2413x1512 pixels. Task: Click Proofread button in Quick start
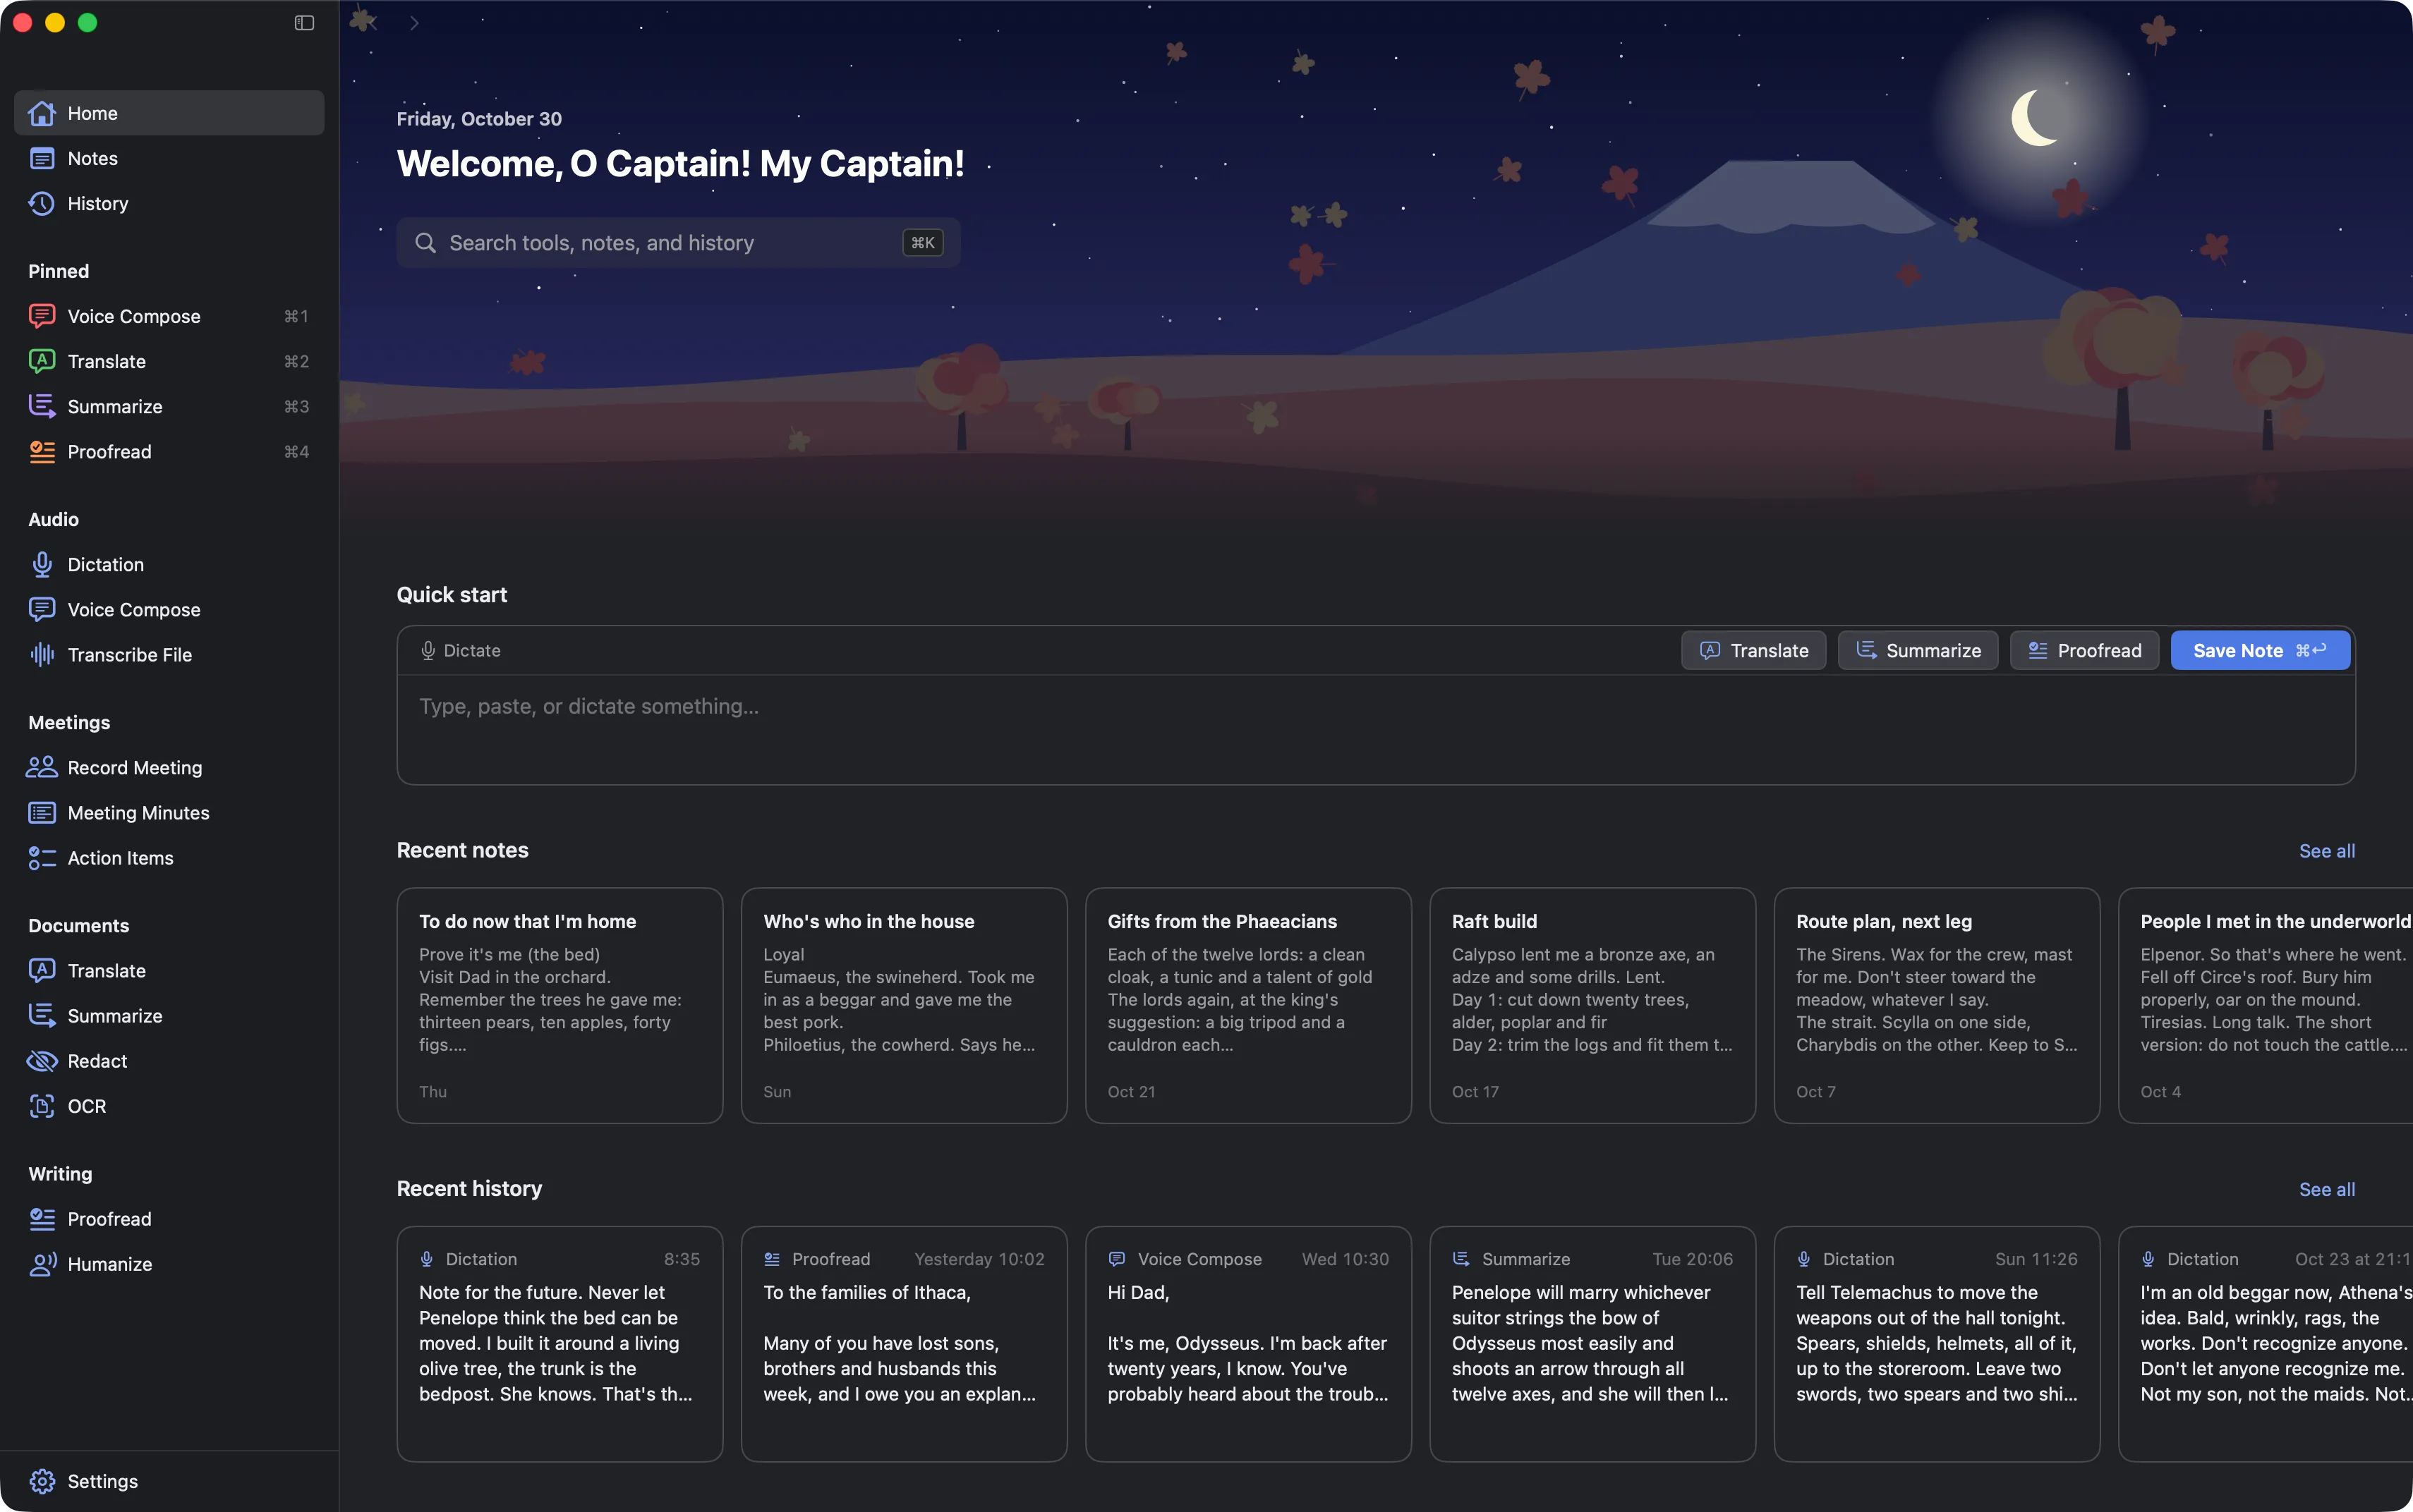[x=2084, y=650]
